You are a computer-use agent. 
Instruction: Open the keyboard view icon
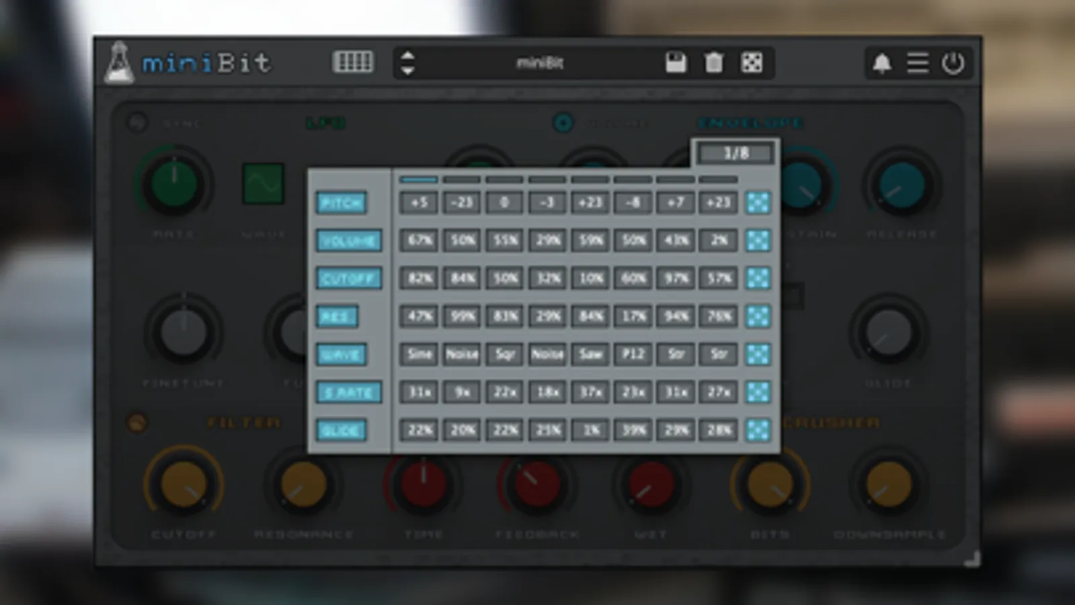(x=353, y=63)
